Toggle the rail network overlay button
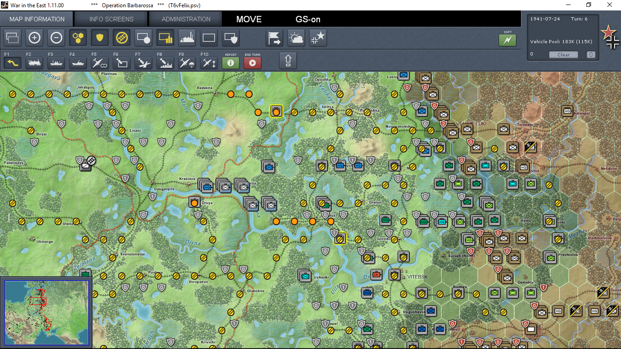This screenshot has width=621, height=349. [x=122, y=38]
